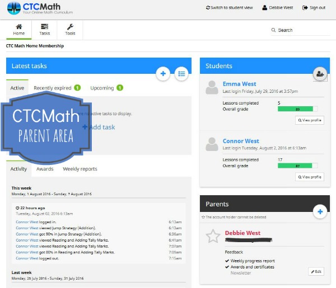This screenshot has height=288, width=336.
Task: Select the Recently expired tab
Action: 57,88
